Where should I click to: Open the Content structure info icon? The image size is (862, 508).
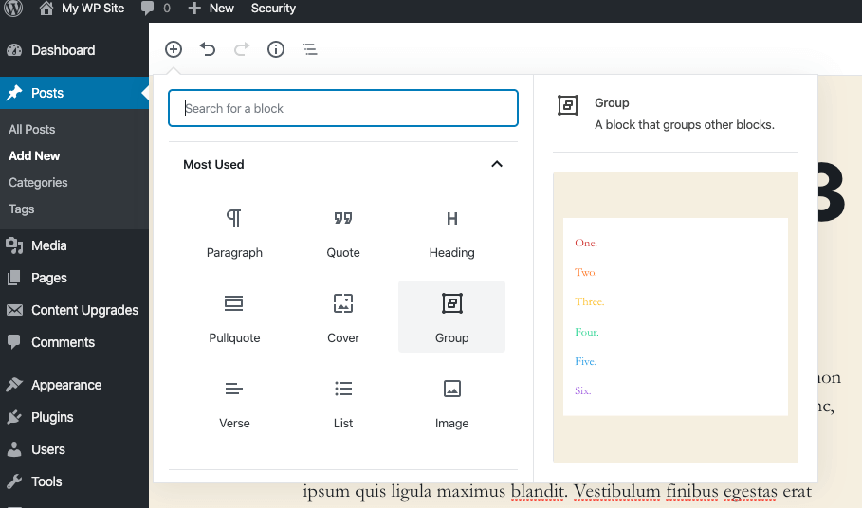tap(276, 49)
